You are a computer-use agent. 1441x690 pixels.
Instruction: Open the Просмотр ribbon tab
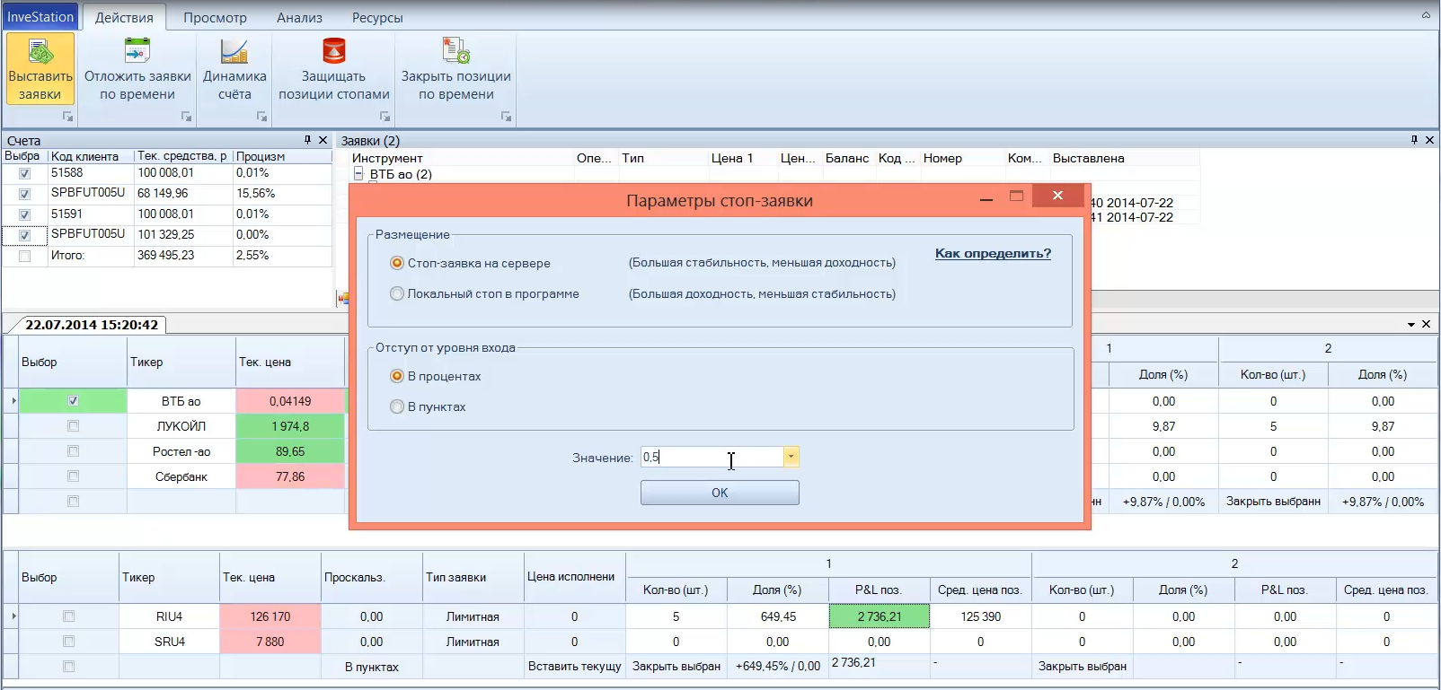click(x=215, y=18)
